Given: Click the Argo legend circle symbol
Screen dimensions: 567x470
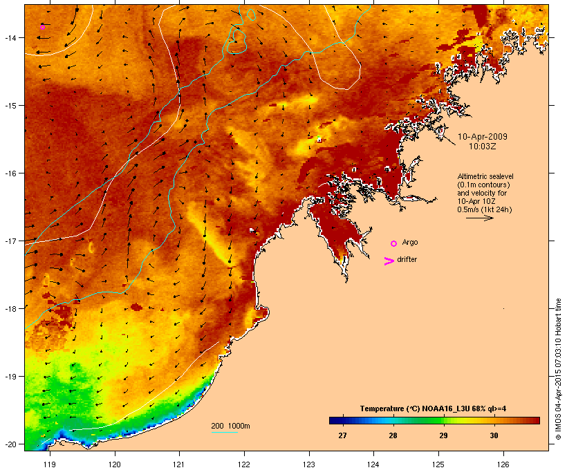Looking at the screenshot, I should click(394, 244).
